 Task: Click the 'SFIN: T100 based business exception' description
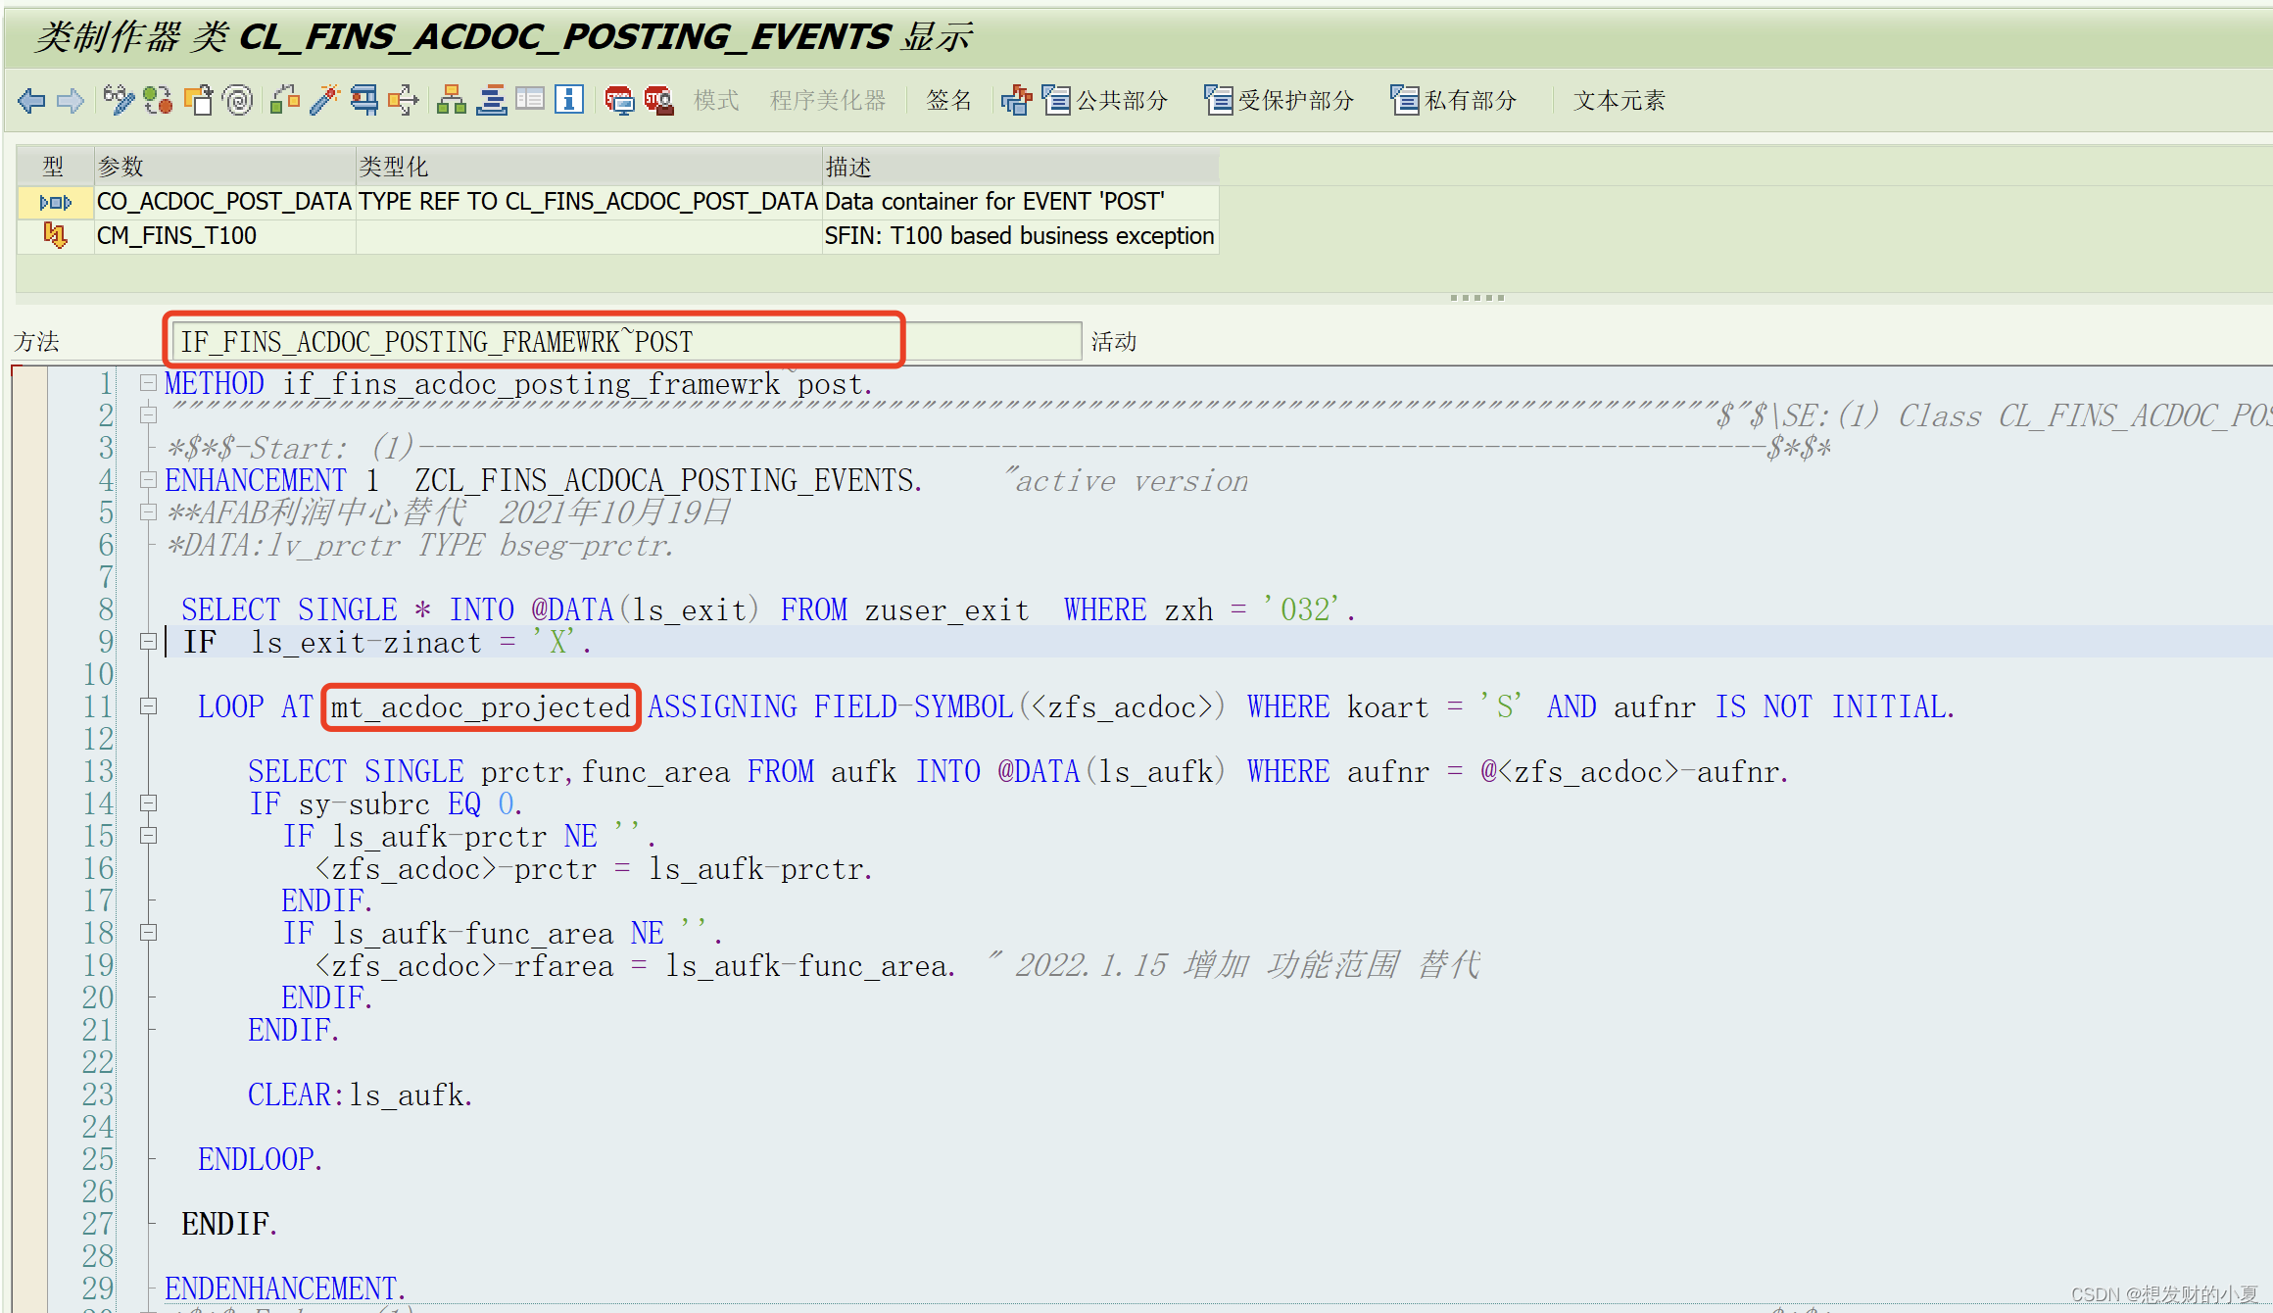(1019, 236)
